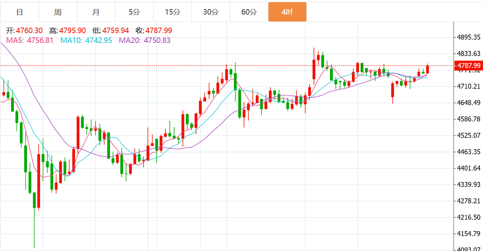Click the high price value 4795.90
The width and height of the screenshot is (483, 251).
[x=72, y=31]
